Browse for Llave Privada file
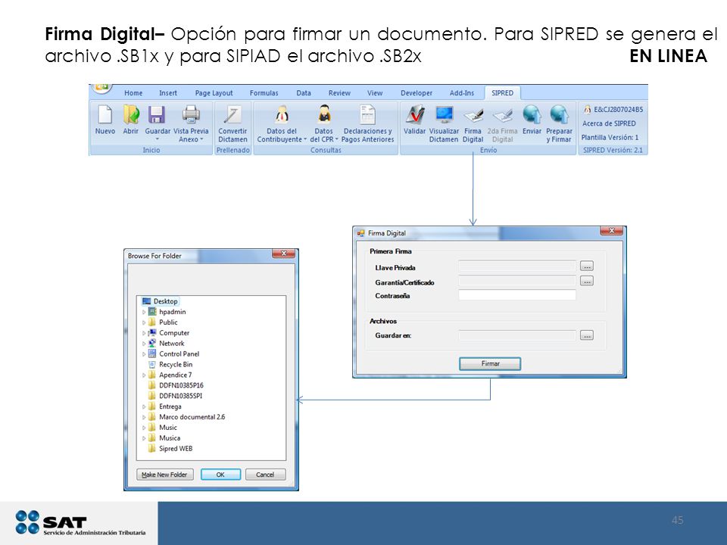This screenshot has width=727, height=545. [586, 266]
